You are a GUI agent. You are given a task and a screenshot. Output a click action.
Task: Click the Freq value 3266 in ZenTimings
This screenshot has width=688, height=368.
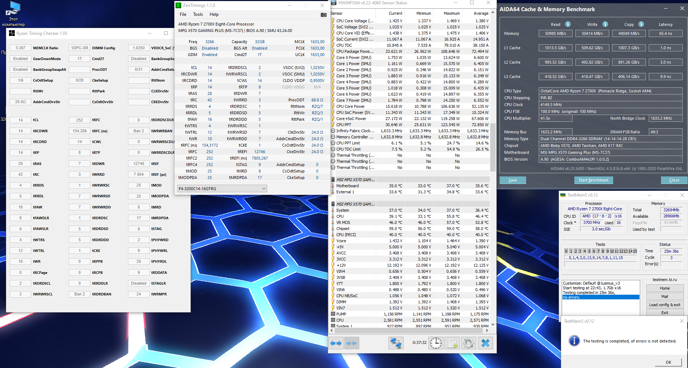210,42
